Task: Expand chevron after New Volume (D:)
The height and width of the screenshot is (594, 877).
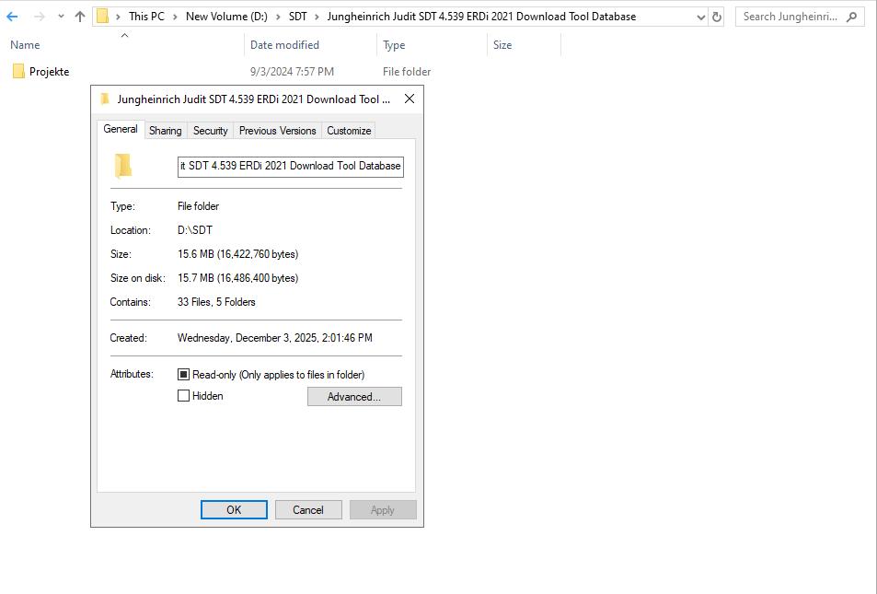Action: (x=278, y=17)
